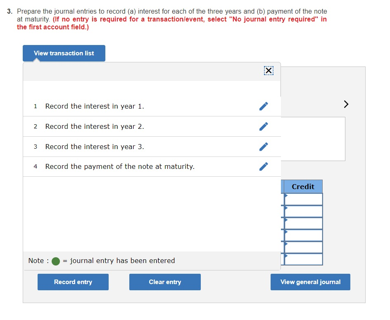Screen dimensions: 390x320
Task: Select the blue marker on the bottom Credit row
Action: (x=284, y=257)
